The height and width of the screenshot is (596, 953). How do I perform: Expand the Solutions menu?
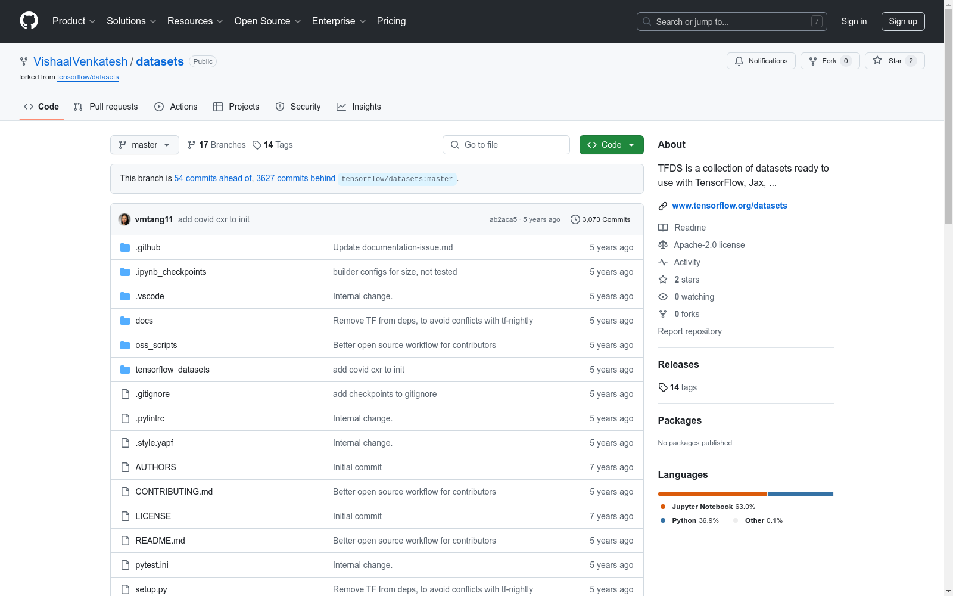coord(132,21)
